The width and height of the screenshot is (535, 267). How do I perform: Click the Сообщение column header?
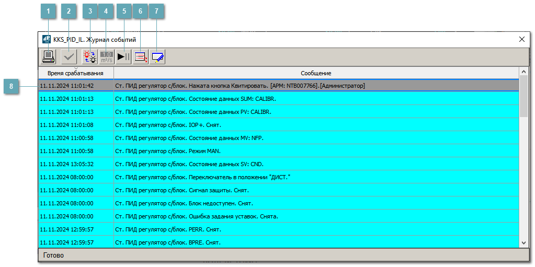pyautogui.click(x=315, y=74)
